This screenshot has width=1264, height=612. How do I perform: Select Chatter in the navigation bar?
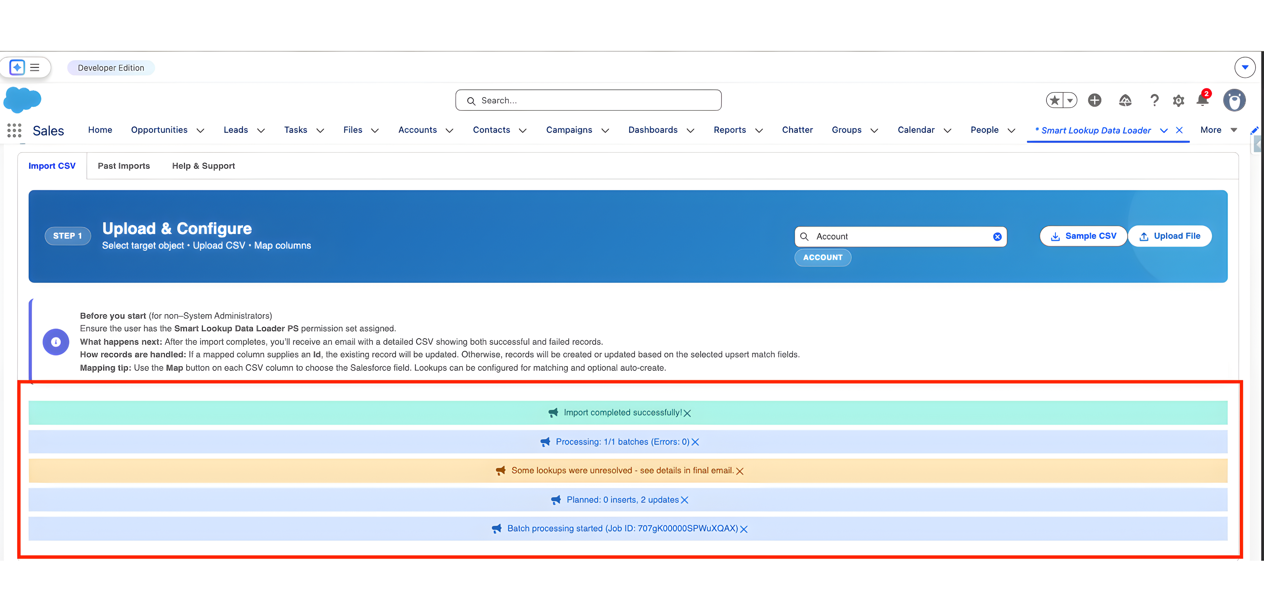(x=797, y=130)
